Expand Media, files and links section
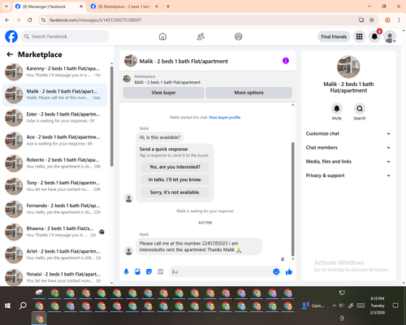Viewport: 406px width, 325px height. 348,162
